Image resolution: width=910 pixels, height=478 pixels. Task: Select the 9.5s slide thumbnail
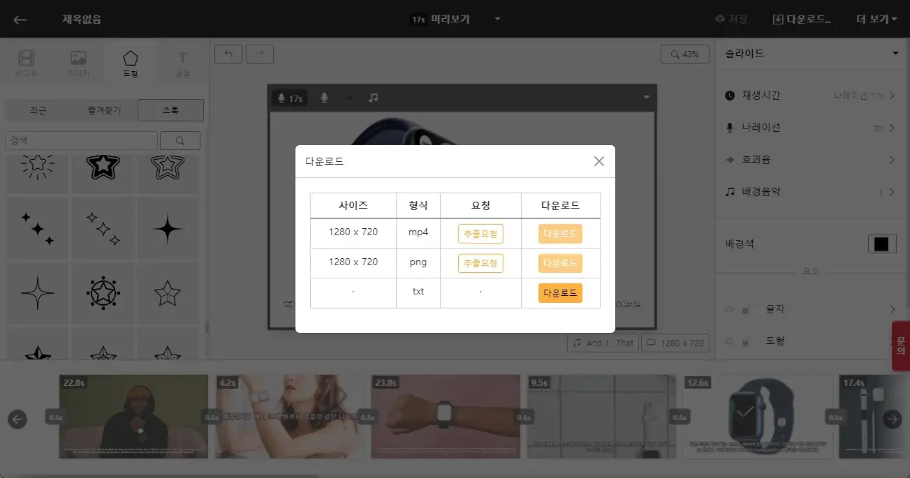[601, 417]
